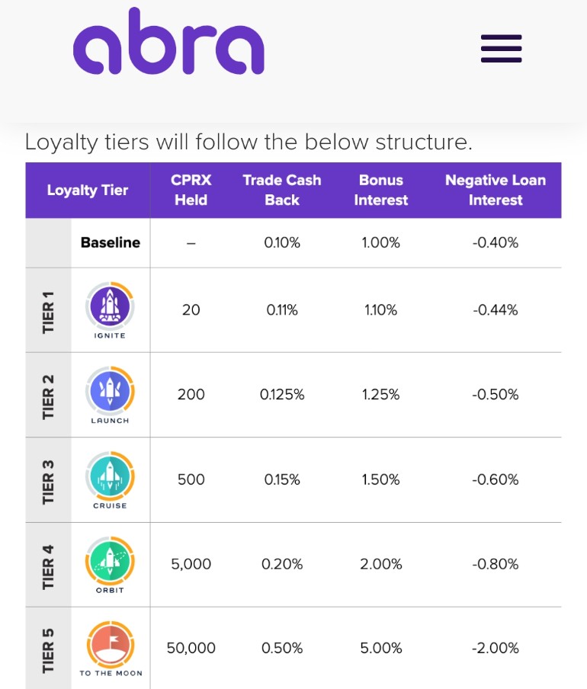Click the Abra logo
The height and width of the screenshot is (689, 587).
pyautogui.click(x=168, y=41)
